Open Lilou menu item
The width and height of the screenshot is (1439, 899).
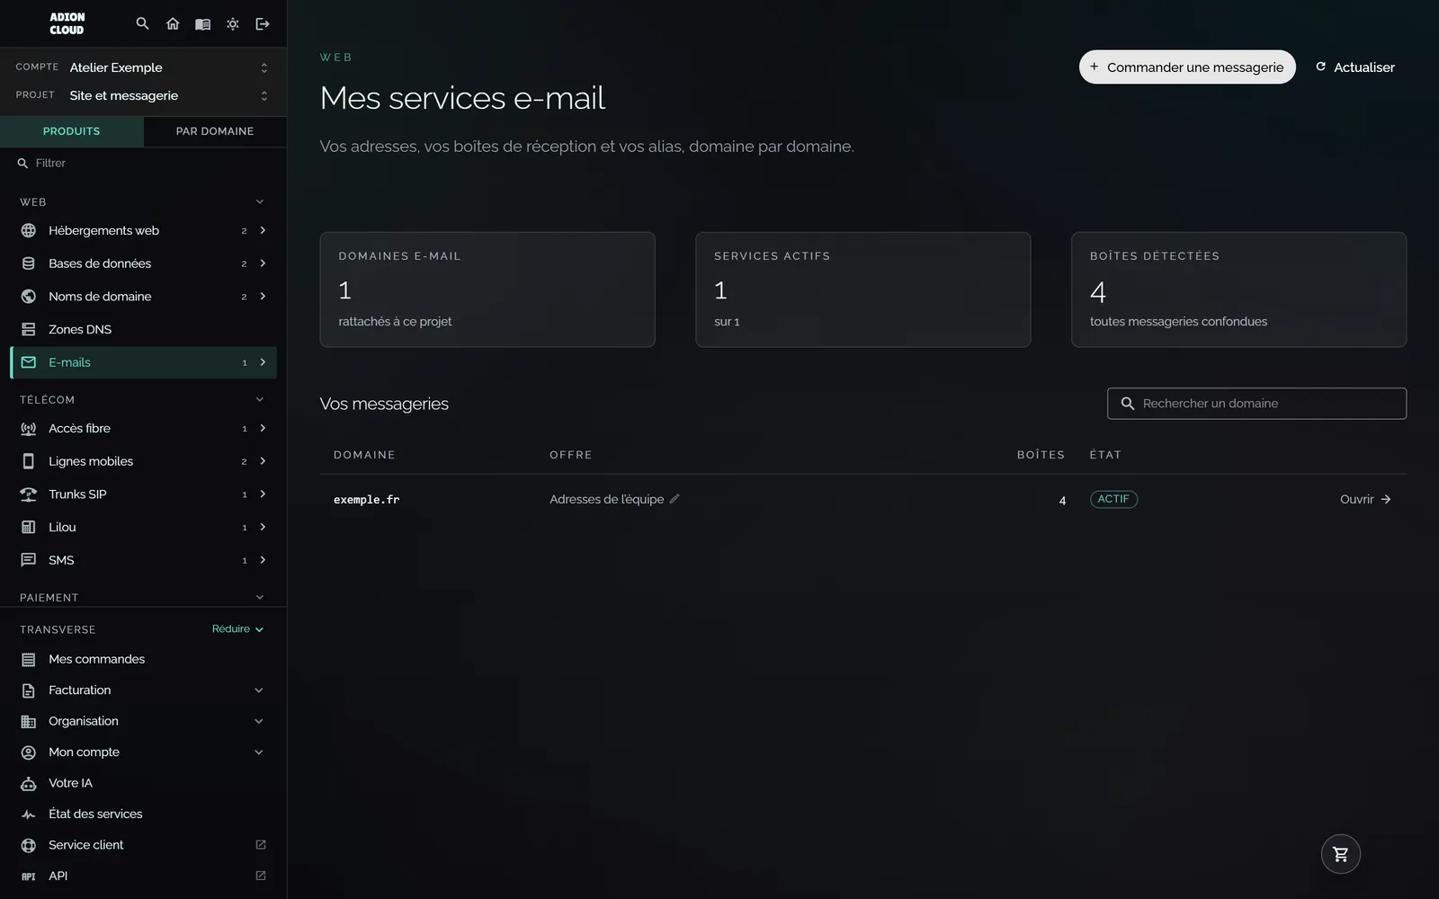(144, 527)
